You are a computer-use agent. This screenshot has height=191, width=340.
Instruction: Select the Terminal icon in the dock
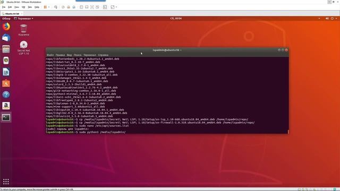6,117
